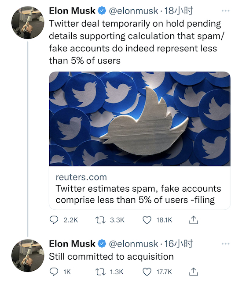Image resolution: width=242 pixels, height=283 pixels.
Task: Open reuters.com link card title
Action: [138, 194]
